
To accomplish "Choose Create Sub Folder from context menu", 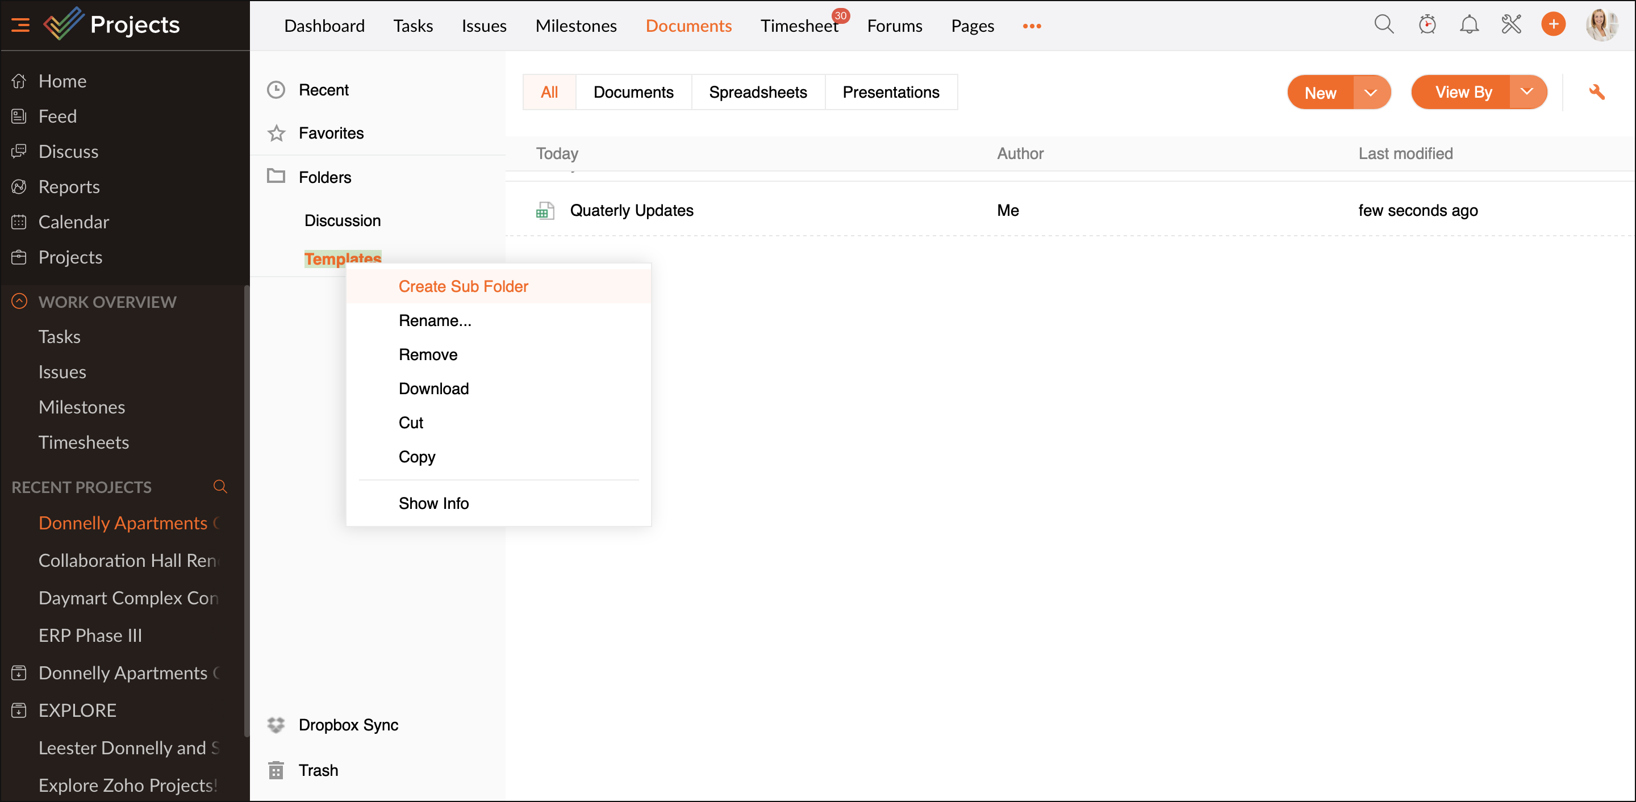I will tap(463, 286).
